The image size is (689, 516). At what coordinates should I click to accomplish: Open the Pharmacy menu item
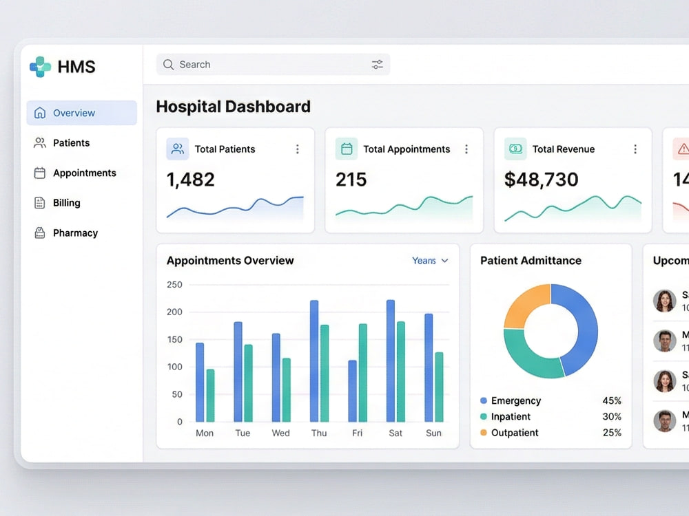pyautogui.click(x=82, y=233)
